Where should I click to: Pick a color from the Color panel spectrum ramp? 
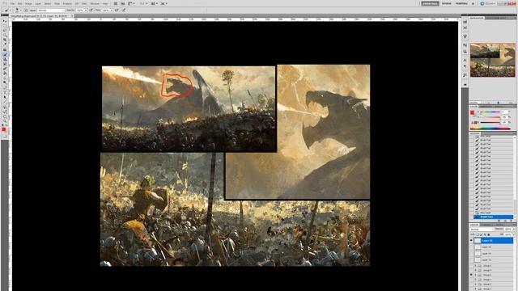(490, 128)
